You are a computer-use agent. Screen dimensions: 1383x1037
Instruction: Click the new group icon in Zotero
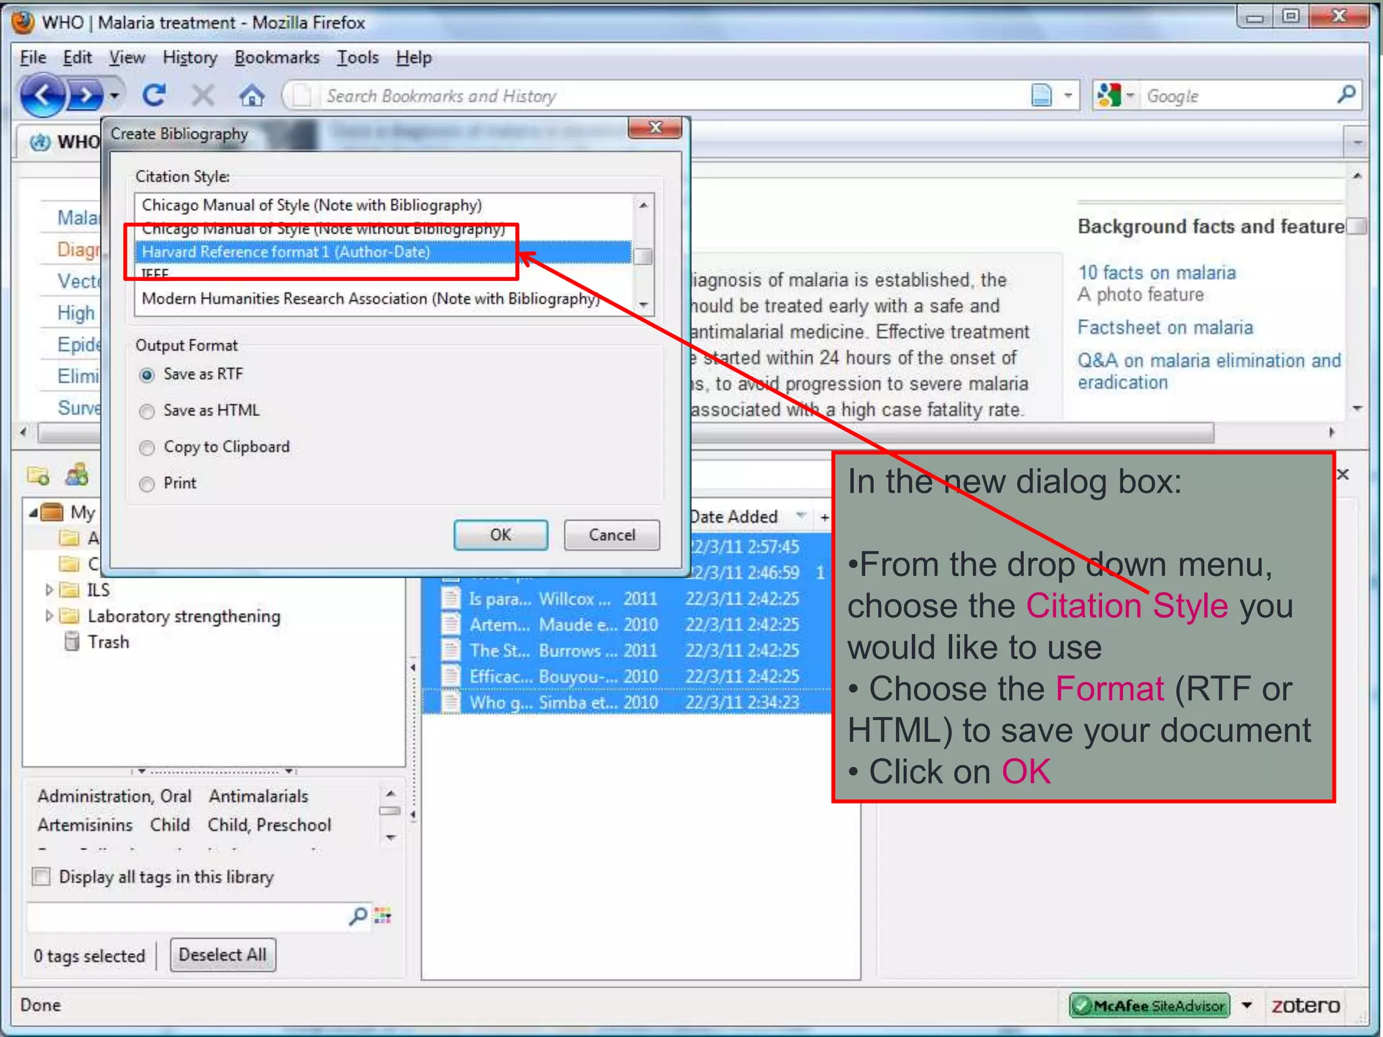click(x=77, y=475)
